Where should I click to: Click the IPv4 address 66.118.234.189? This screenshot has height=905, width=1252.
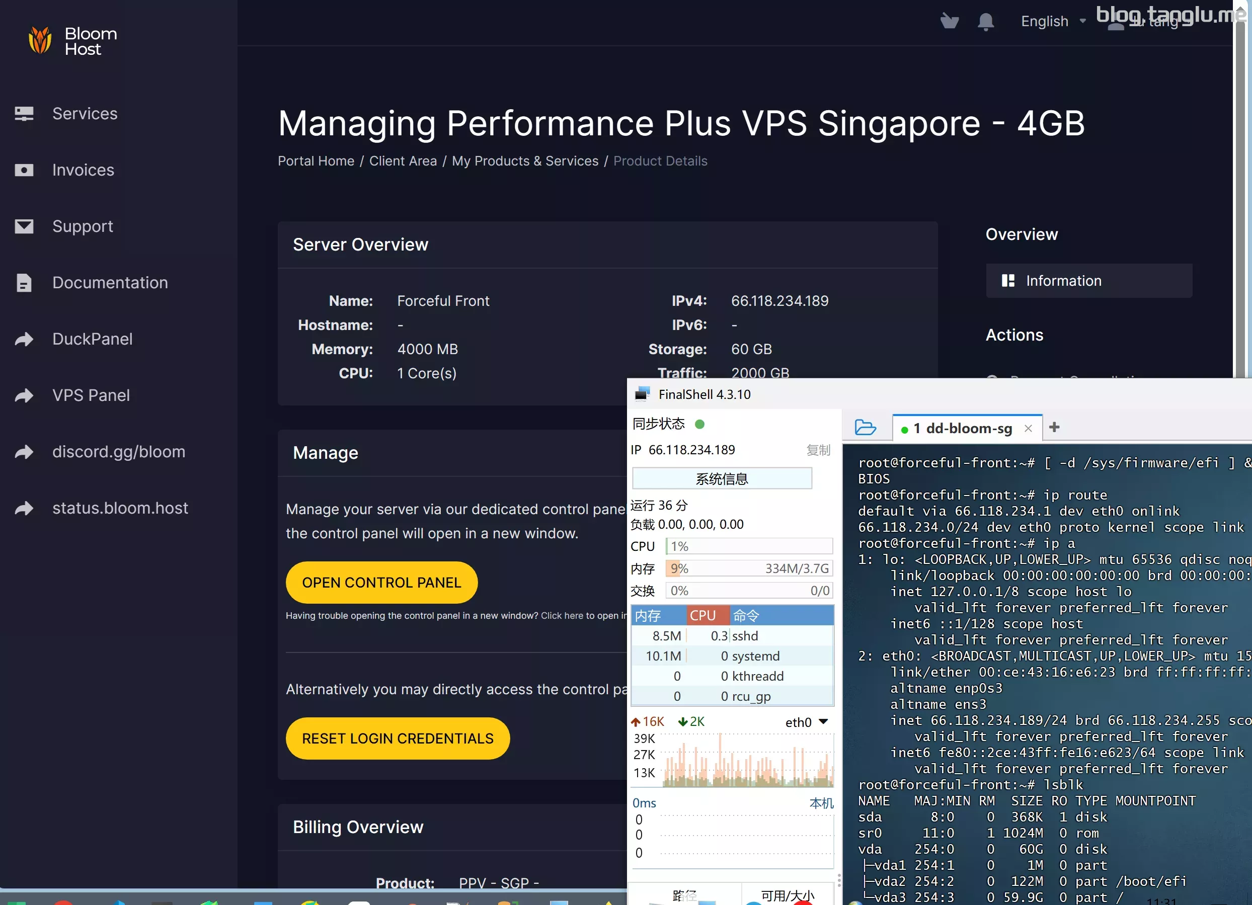779,301
